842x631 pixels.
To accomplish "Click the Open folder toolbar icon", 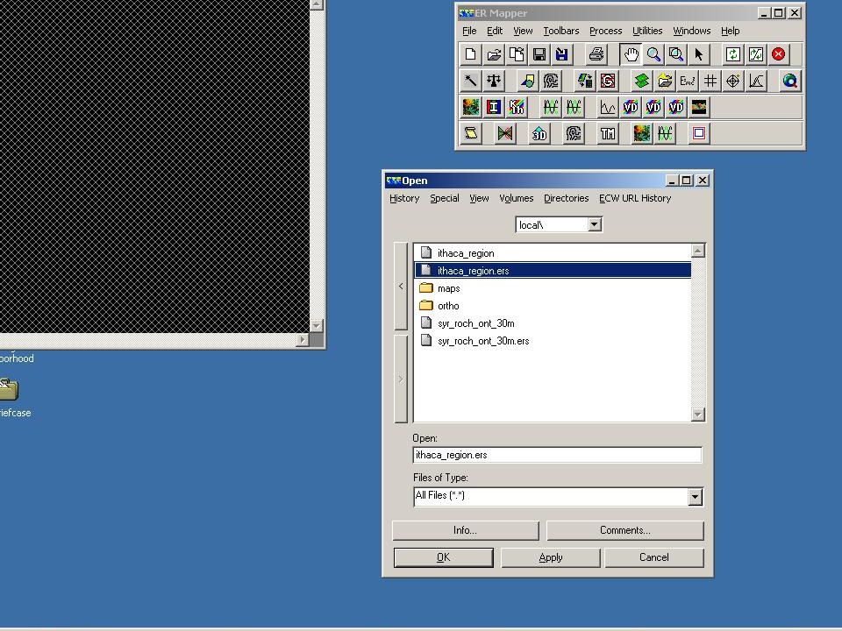I will [494, 54].
